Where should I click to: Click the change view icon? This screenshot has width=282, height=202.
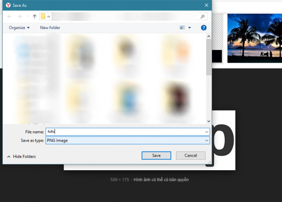click(182, 28)
